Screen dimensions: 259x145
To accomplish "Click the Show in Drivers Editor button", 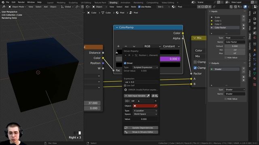I will click(141, 132).
